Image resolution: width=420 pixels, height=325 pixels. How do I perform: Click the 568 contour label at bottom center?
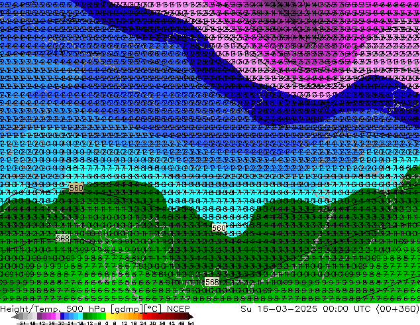click(x=212, y=282)
